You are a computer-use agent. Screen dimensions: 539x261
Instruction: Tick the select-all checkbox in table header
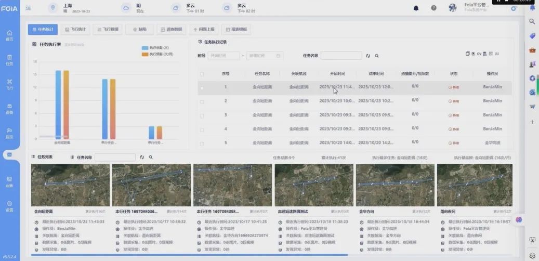[202, 74]
